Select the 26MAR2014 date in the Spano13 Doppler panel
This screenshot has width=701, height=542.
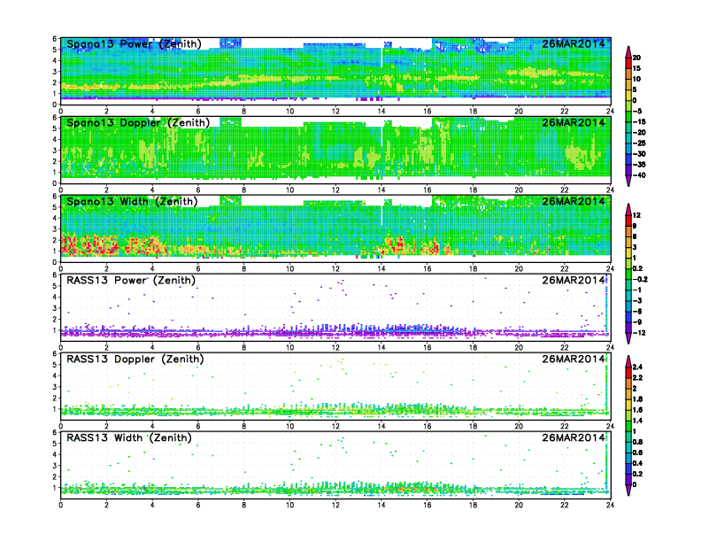(574, 122)
